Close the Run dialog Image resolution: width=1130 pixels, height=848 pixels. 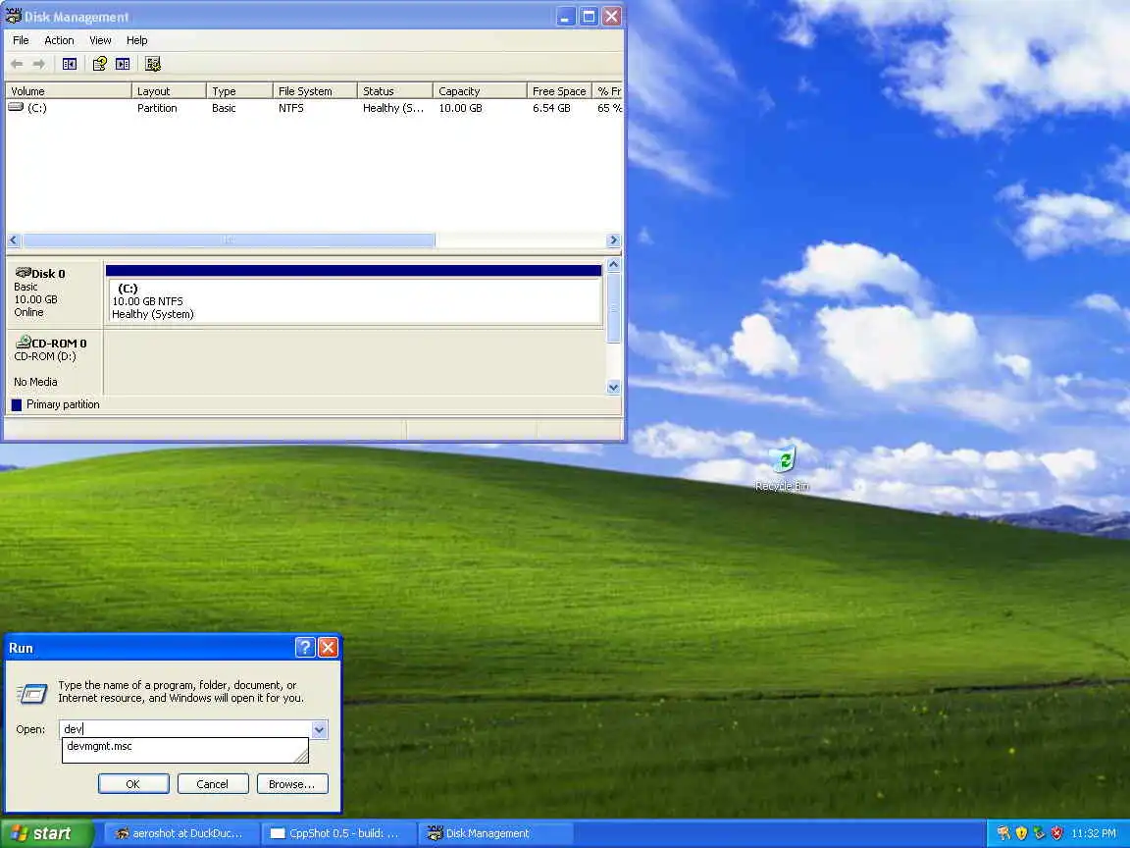point(329,648)
